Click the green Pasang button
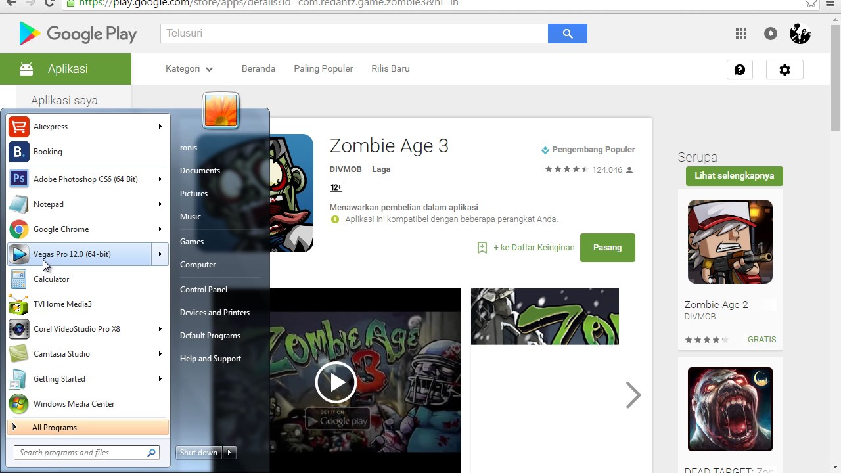 point(608,248)
